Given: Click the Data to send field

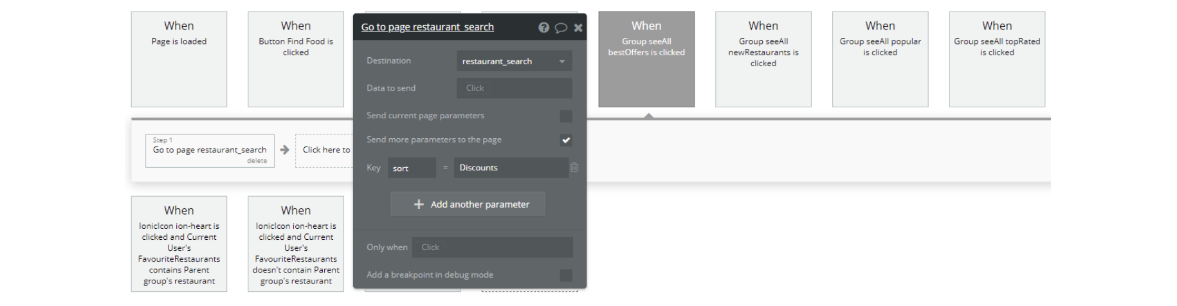Looking at the screenshot, I should coord(514,88).
